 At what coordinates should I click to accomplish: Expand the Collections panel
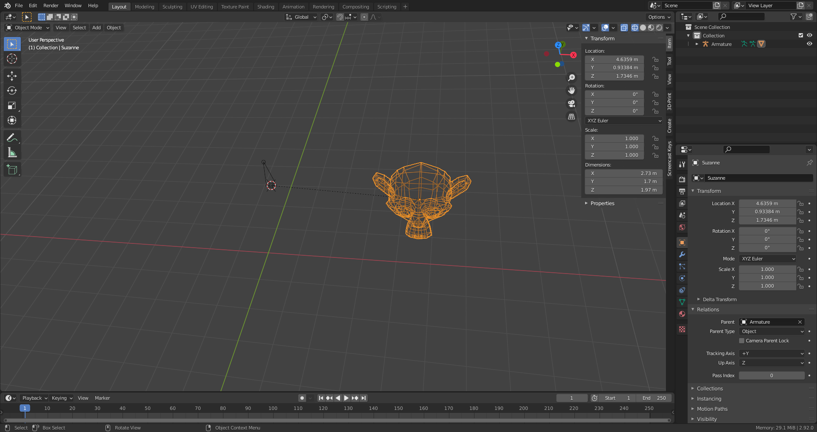pos(710,389)
